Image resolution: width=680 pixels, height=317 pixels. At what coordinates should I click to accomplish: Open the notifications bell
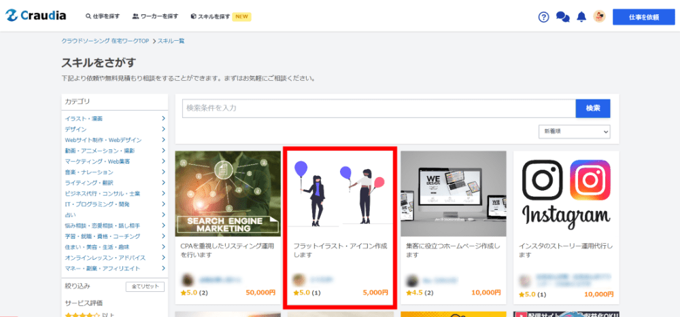581,17
